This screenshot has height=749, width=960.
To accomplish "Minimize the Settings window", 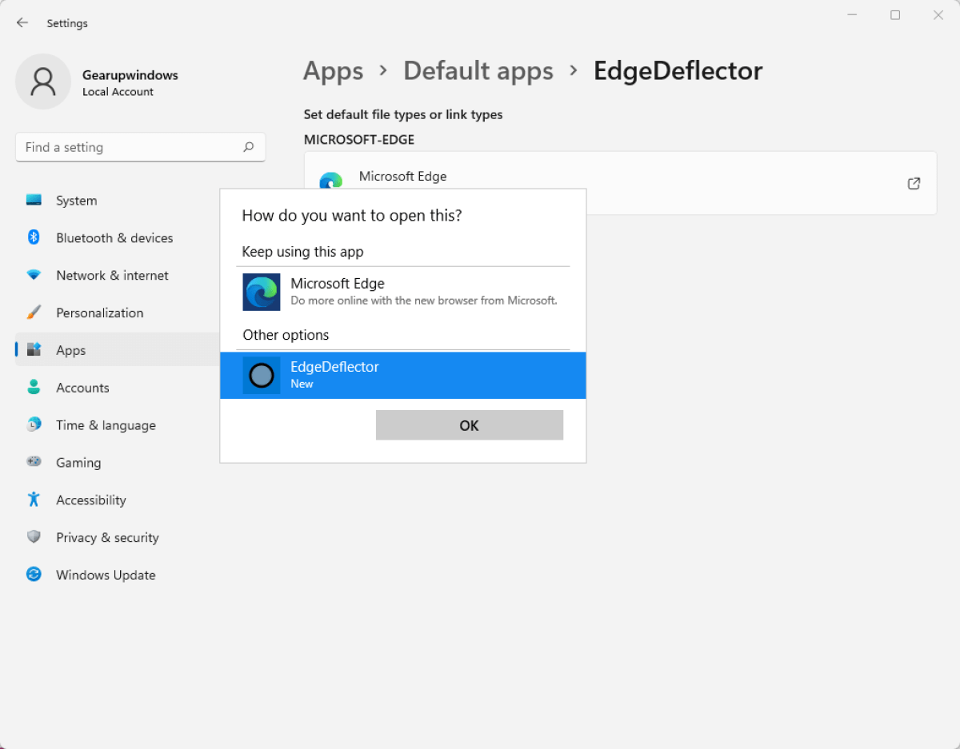I will tap(852, 15).
